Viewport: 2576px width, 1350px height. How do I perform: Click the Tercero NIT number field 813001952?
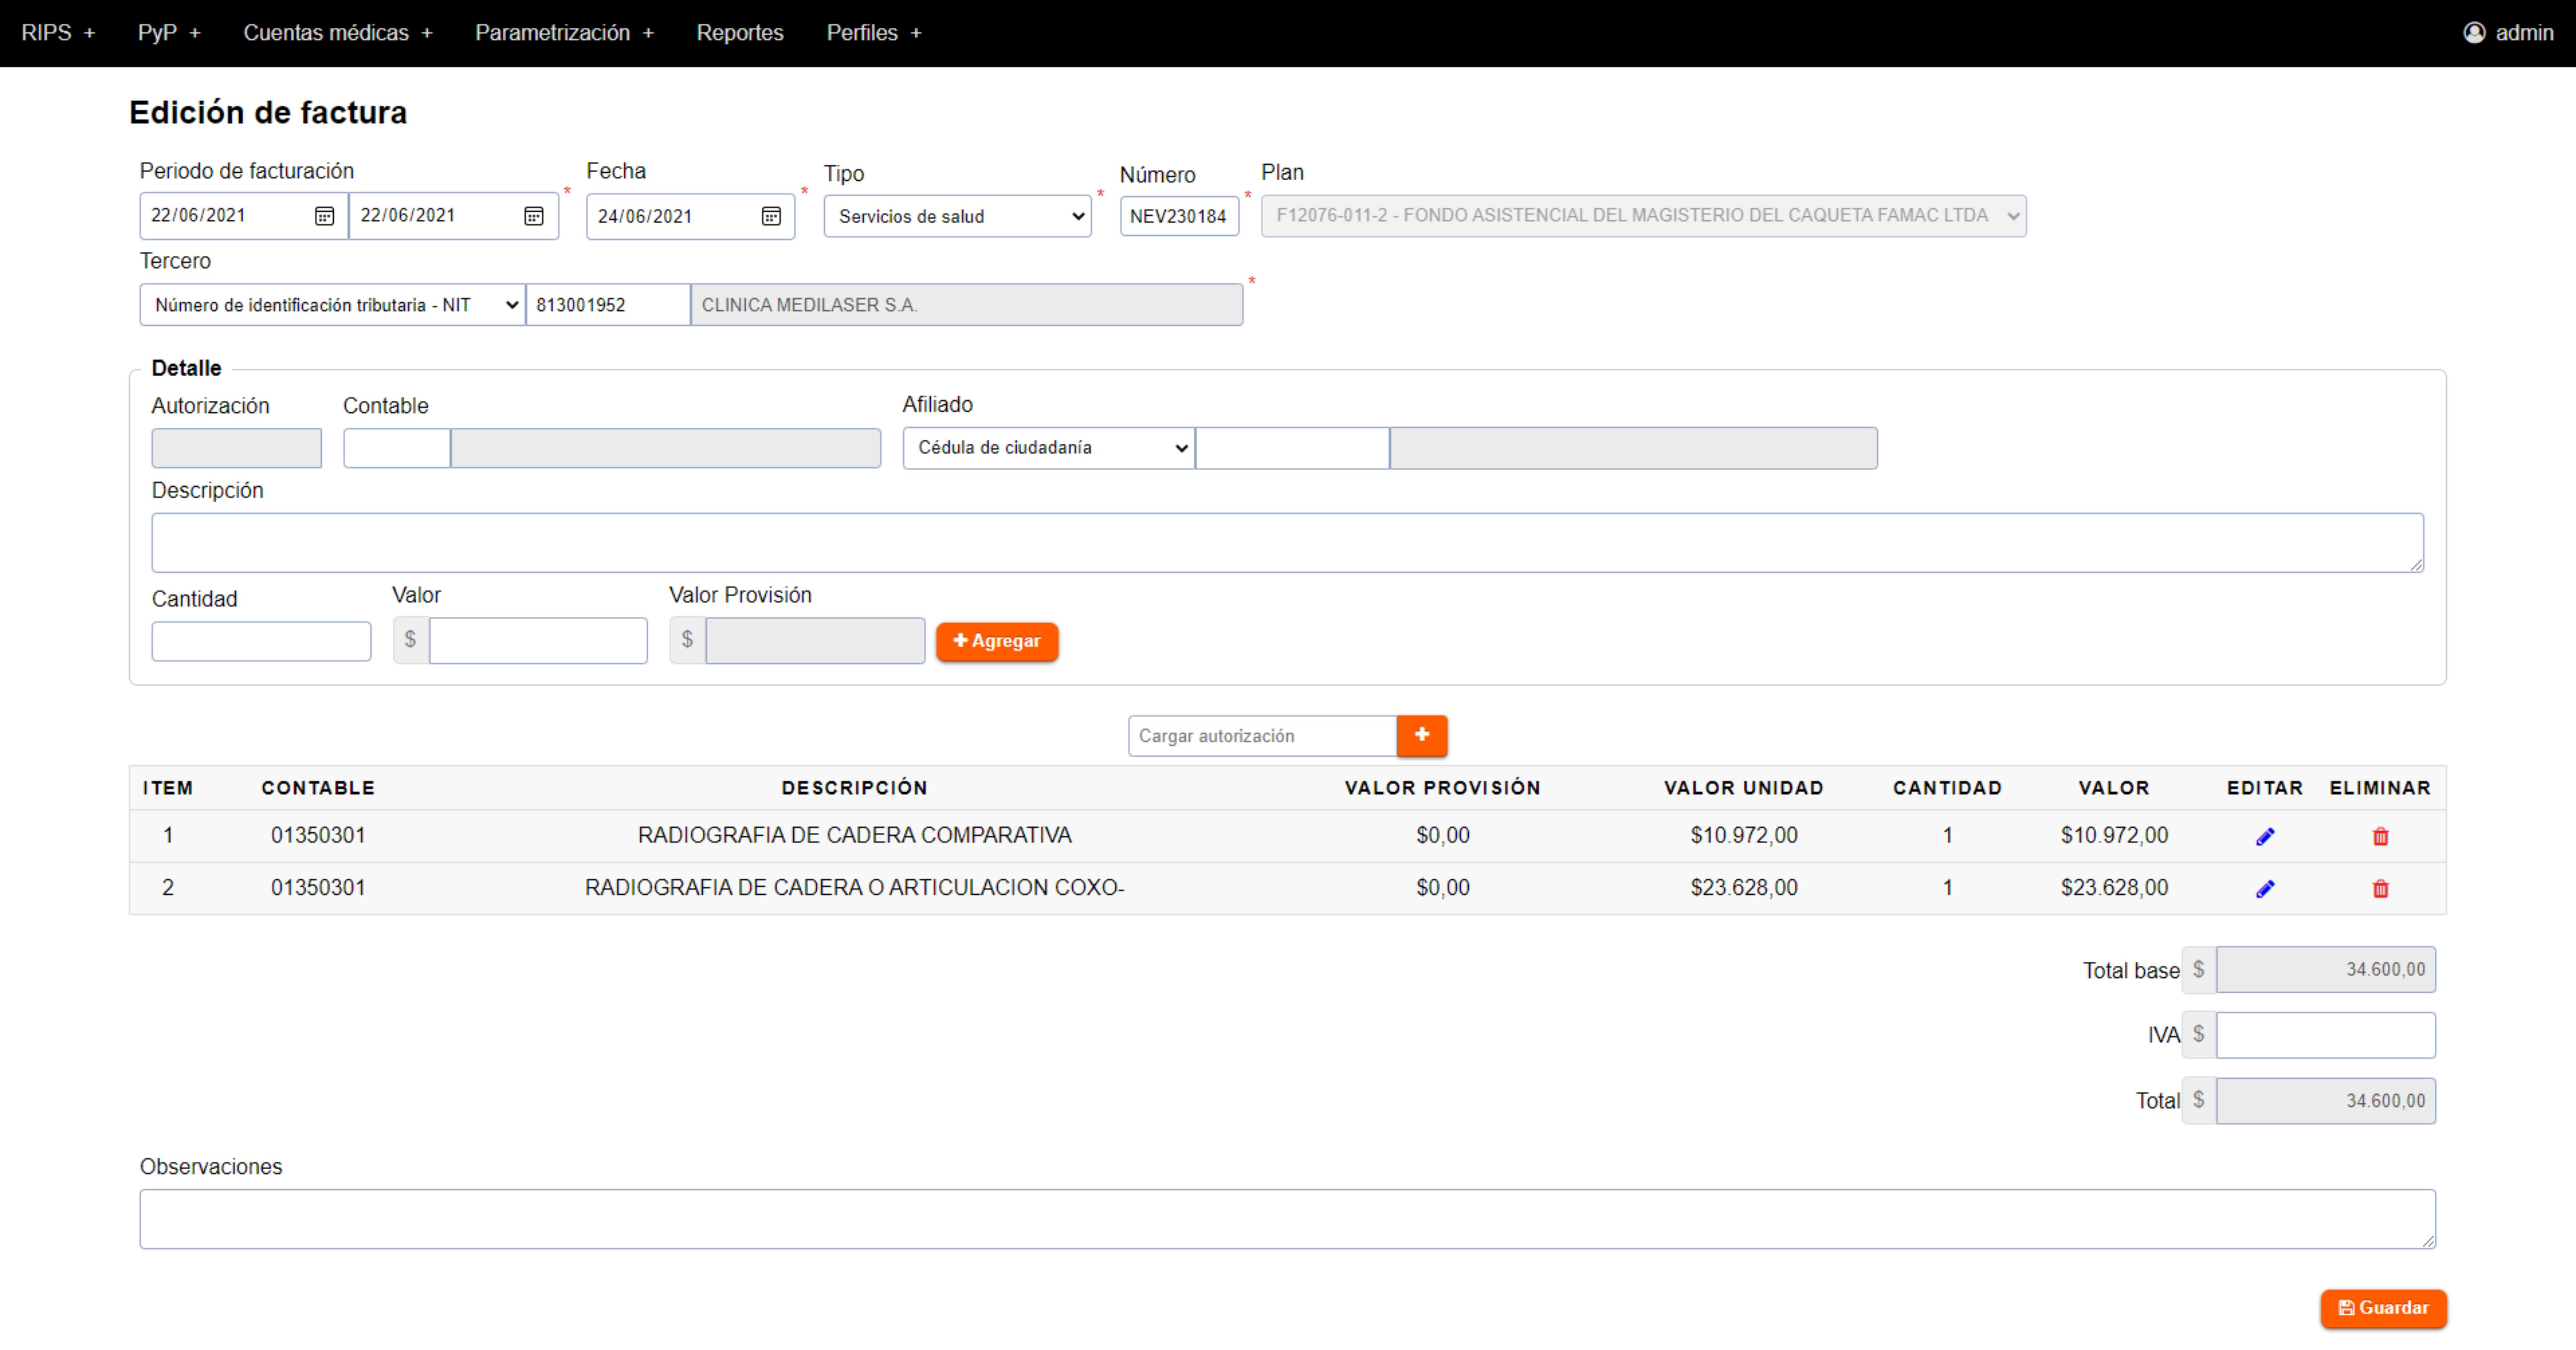pyautogui.click(x=608, y=305)
